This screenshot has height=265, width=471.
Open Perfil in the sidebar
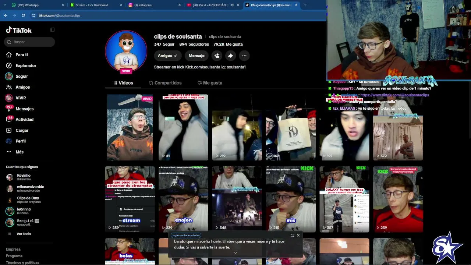(x=21, y=141)
